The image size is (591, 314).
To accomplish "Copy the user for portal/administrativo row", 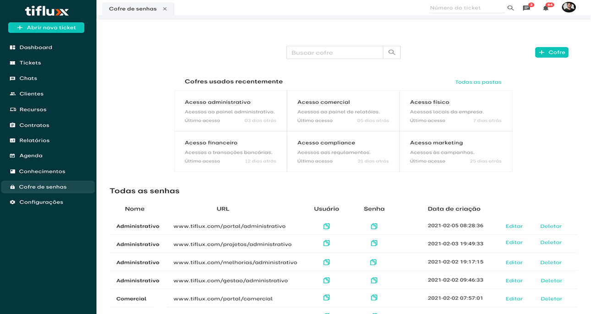I will click(x=327, y=226).
